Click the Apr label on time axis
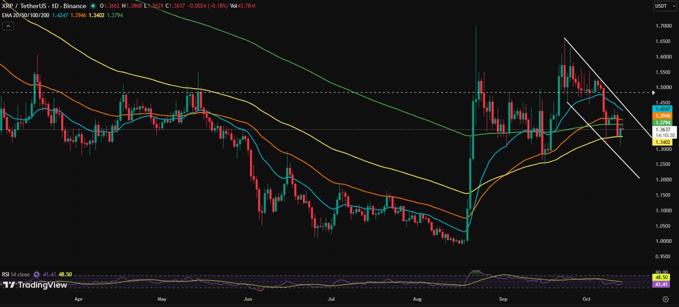 [x=79, y=299]
